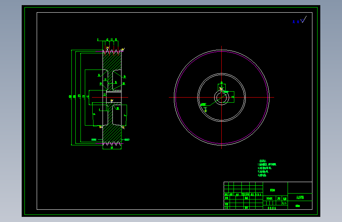Image resolution: width=342 pixels, height=222 pixels.
Task: Select the left geometric tolerance frame near bottom
Action: (x=94, y=139)
